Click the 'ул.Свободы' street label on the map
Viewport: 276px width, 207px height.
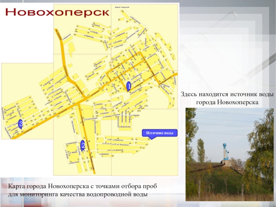pos(97,104)
